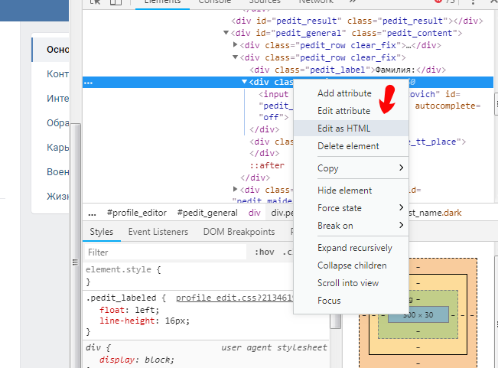The height and width of the screenshot is (368, 498).
Task: Click the styles Filter input field
Action: click(x=165, y=252)
